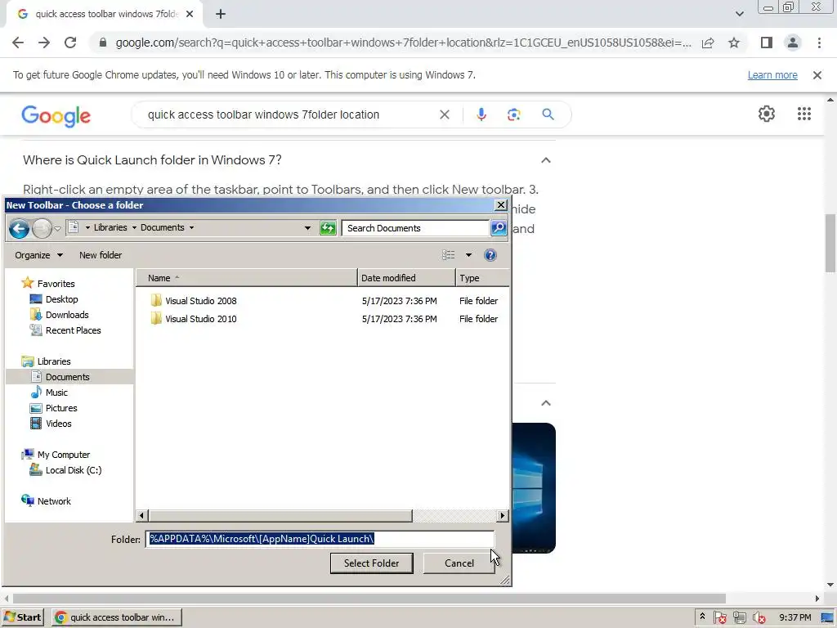Open the Windows Start menu
This screenshot has height=628, width=837.
tap(23, 617)
